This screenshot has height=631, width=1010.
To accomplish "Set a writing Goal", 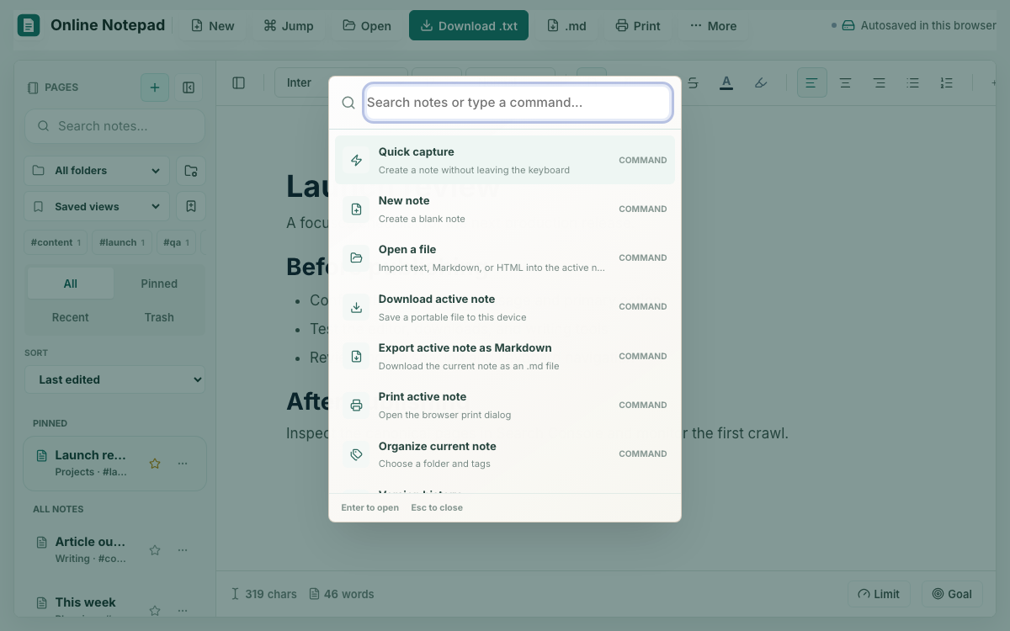I will (952, 594).
